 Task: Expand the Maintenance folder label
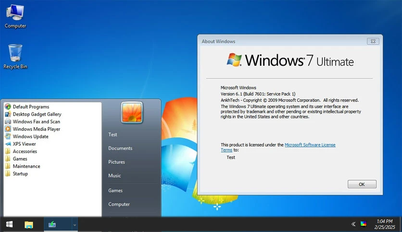(x=26, y=166)
